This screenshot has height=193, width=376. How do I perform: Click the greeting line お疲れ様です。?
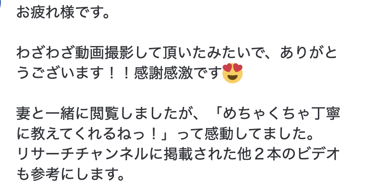click(63, 12)
